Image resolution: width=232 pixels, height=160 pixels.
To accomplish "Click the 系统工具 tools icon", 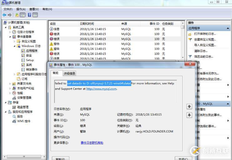I will [x=10, y=27].
